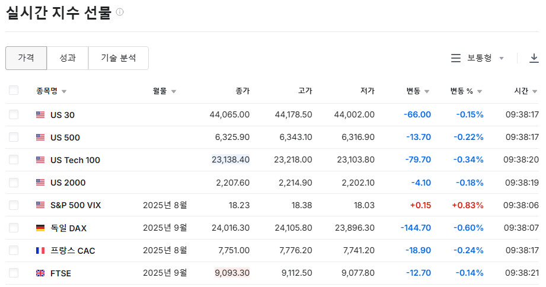Screen dimensions: 546x287
Task: Open the 기술 분석 tab
Action: click(118, 58)
